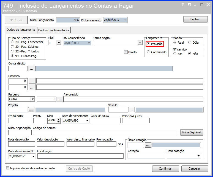The width and height of the screenshot is (213, 177).
Task: Click second Histórico description field
Action: click(x=120, y=87)
